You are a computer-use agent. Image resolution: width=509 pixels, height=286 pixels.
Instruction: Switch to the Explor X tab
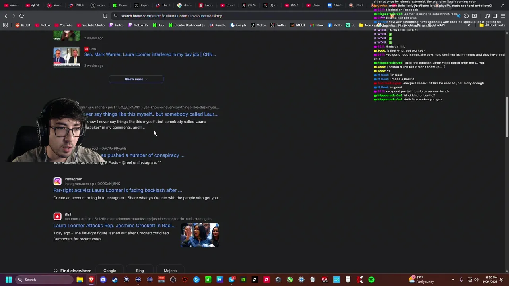[x=142, y=5]
